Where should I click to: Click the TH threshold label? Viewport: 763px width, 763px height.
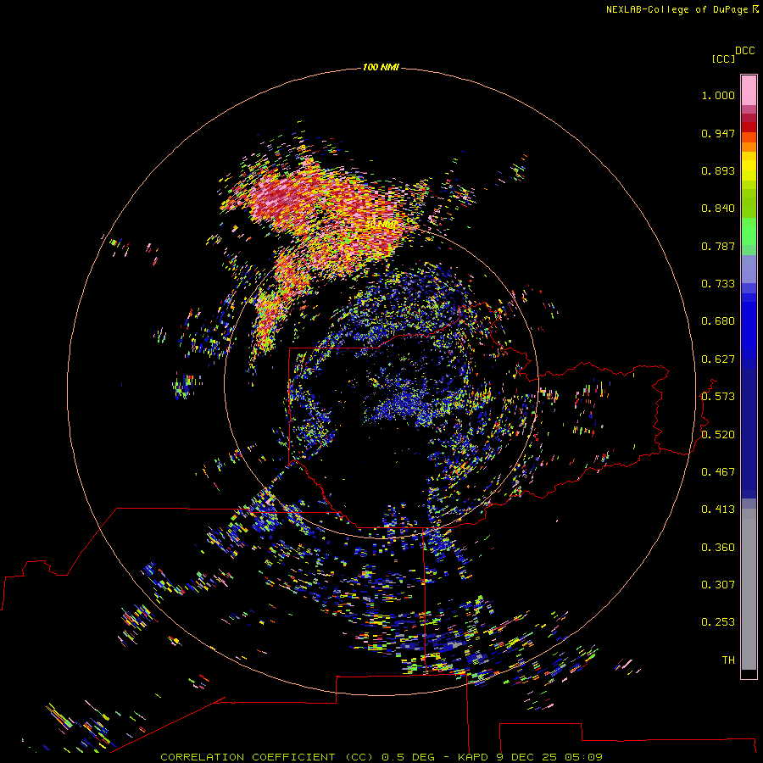(728, 660)
